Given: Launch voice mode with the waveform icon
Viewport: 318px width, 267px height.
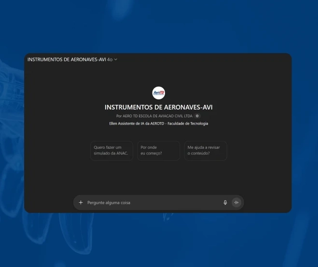Looking at the screenshot, I should [236, 203].
